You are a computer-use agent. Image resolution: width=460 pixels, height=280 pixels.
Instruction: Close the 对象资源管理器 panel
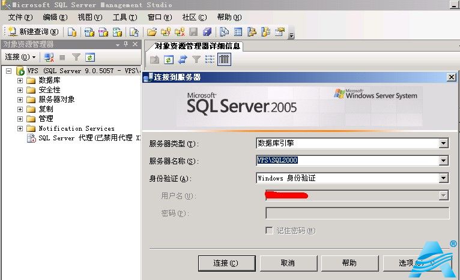135,44
